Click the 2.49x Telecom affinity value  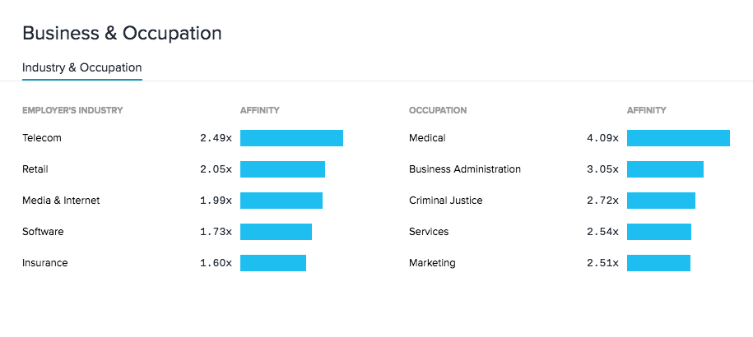coord(216,138)
